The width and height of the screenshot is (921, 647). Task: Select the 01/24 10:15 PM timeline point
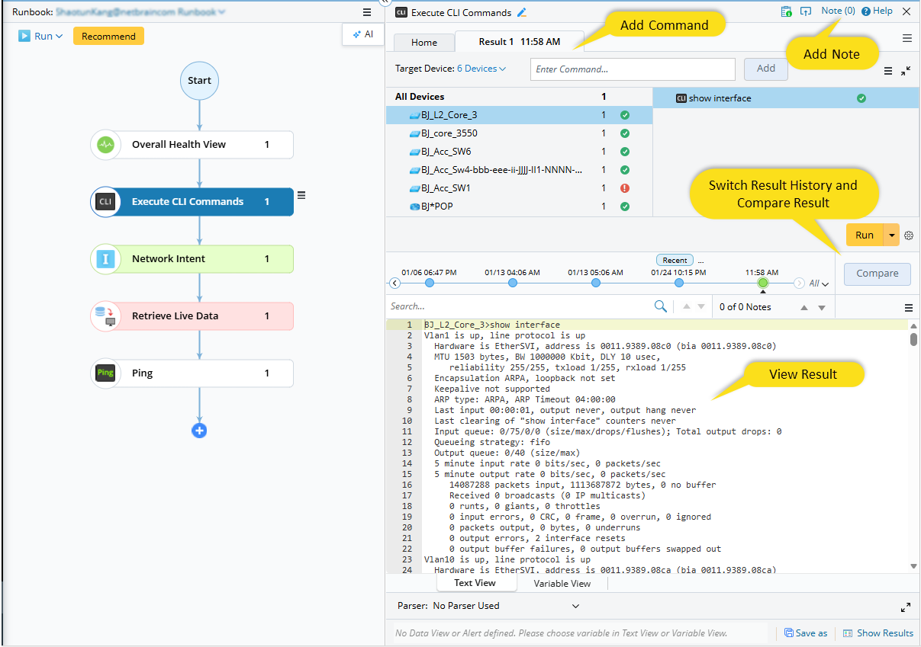pyautogui.click(x=679, y=283)
